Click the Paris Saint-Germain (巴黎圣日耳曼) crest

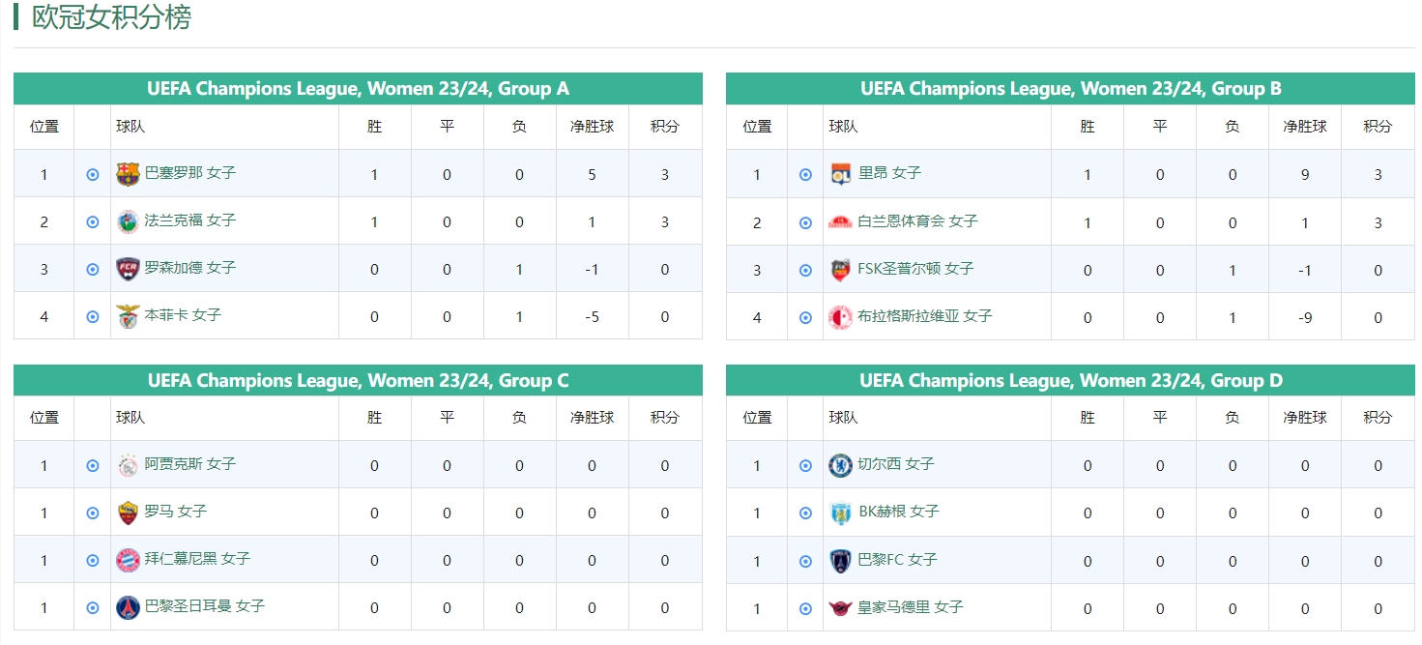(x=128, y=607)
